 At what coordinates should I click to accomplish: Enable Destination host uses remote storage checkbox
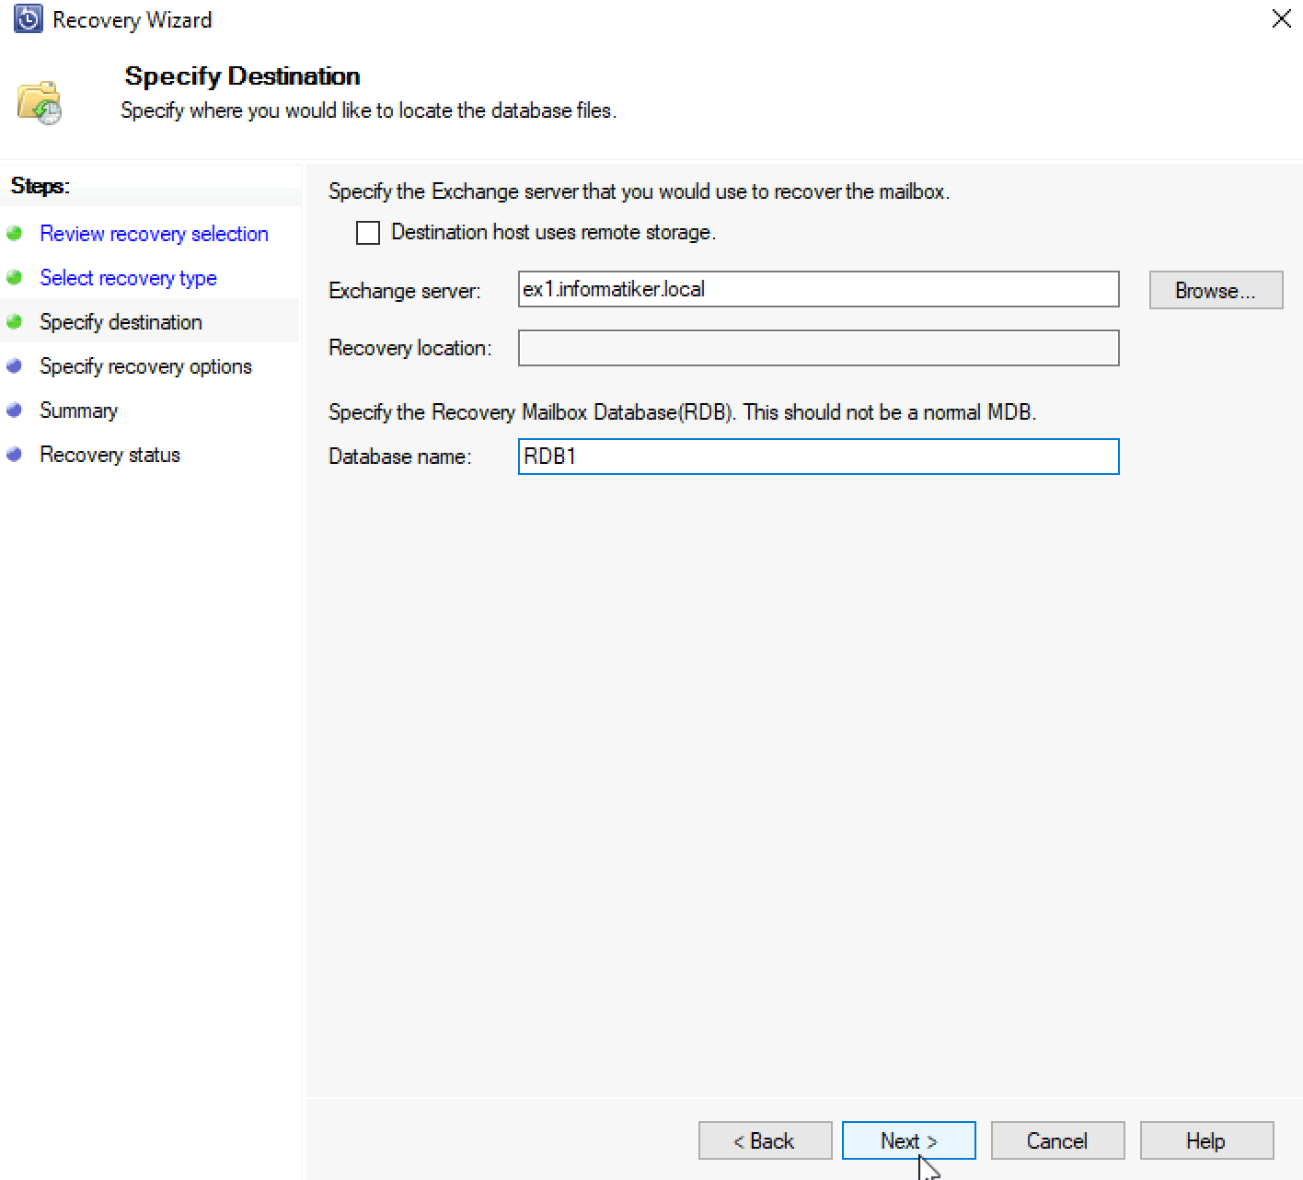368,233
